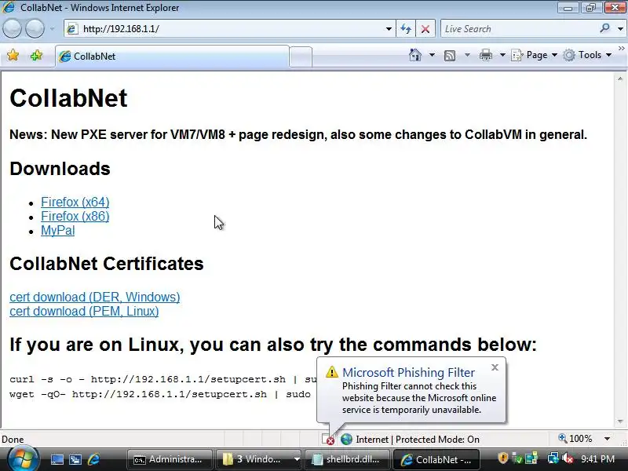Image resolution: width=628 pixels, height=471 pixels.
Task: Expand the Feeds dropdown arrow
Action: (x=467, y=55)
